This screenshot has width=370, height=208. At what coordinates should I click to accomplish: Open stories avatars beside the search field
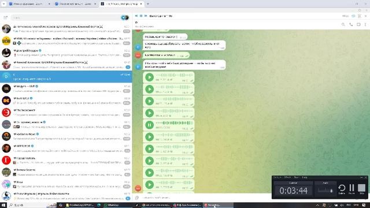(x=125, y=17)
